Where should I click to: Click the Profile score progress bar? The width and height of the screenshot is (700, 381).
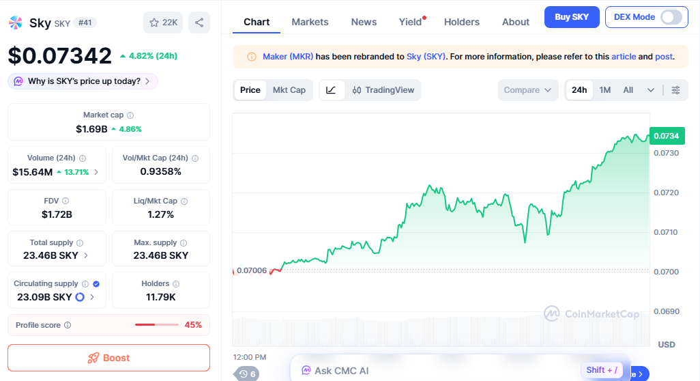pyautogui.click(x=157, y=325)
